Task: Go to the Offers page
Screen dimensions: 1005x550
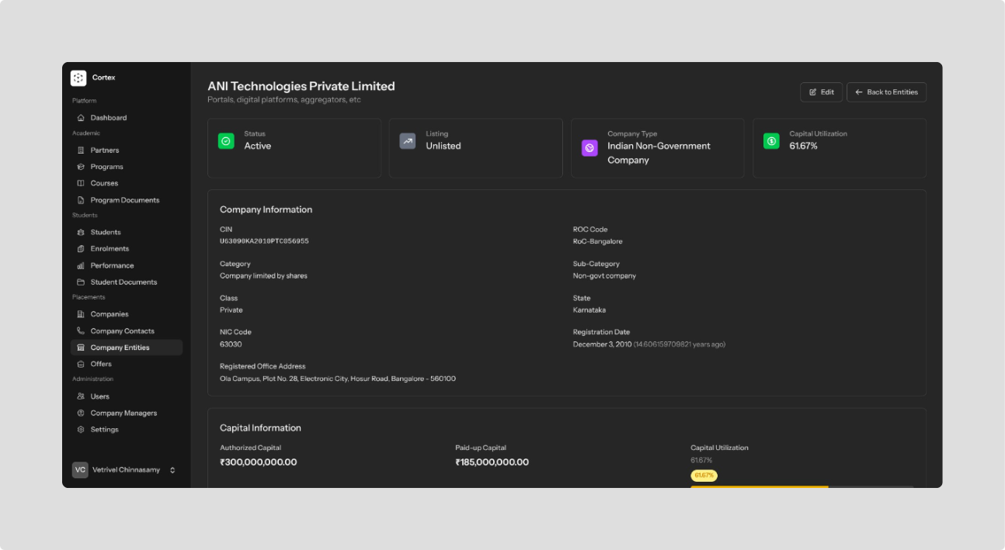Action: pos(127,364)
